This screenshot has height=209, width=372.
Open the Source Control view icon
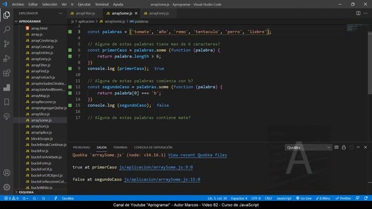6,44
